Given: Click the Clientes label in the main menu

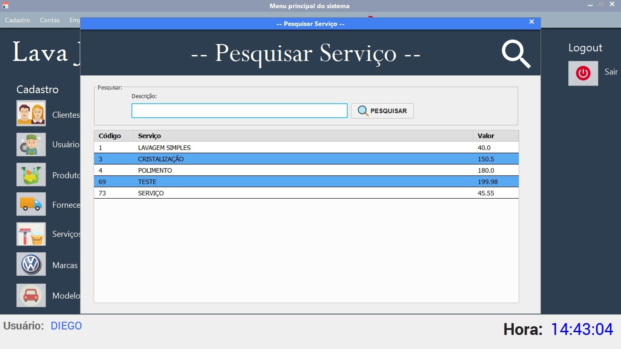Looking at the screenshot, I should pyautogui.click(x=66, y=115).
